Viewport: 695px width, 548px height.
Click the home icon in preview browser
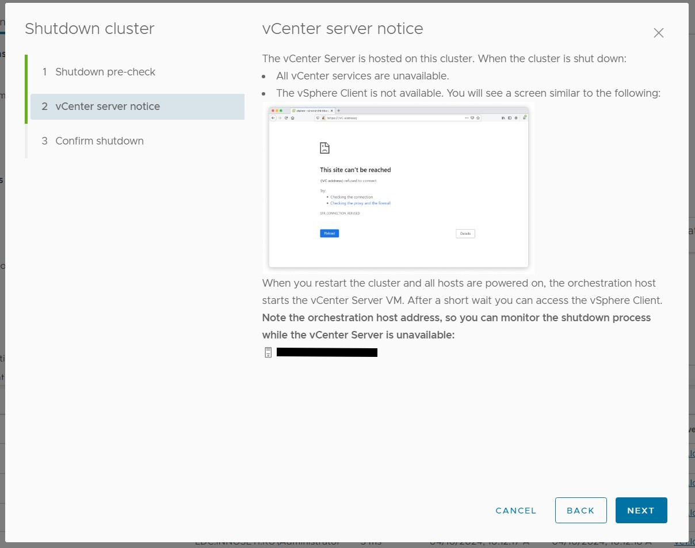tap(293, 117)
